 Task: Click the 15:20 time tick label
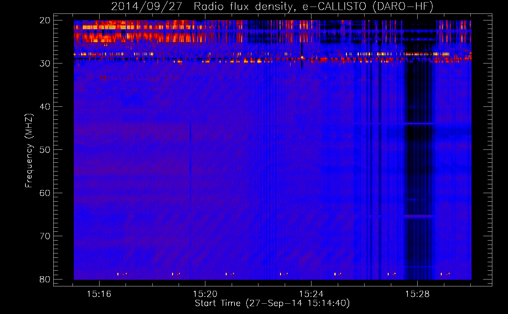pyautogui.click(x=205, y=294)
